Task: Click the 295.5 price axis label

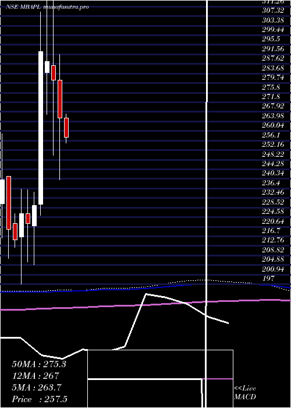Action: [x=271, y=39]
